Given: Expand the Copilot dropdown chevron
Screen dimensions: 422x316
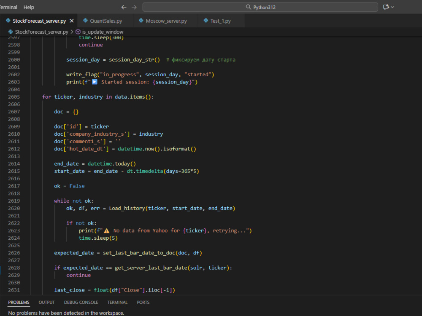Looking at the screenshot, I should pyautogui.click(x=392, y=7).
